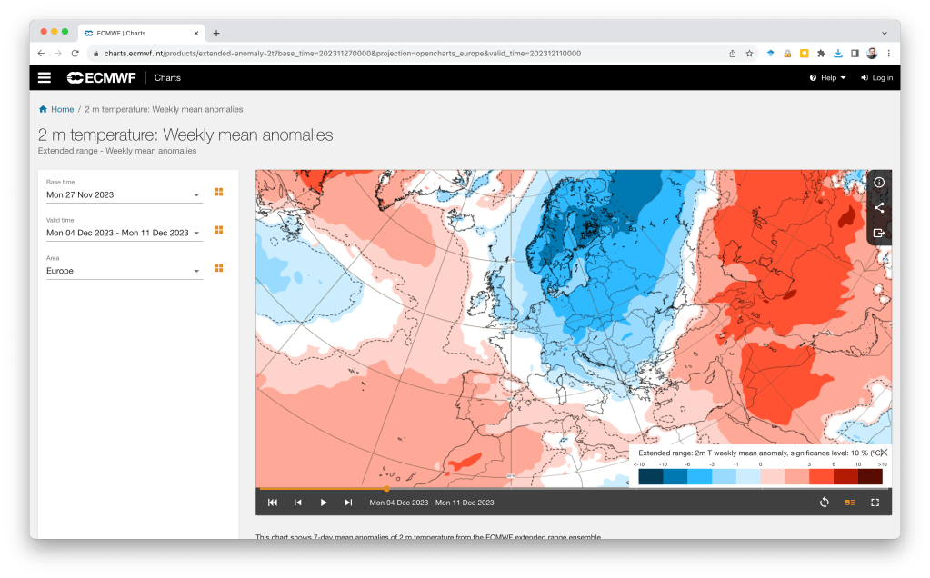
Task: Select the ECMWF Charts browser tab
Action: 138,33
